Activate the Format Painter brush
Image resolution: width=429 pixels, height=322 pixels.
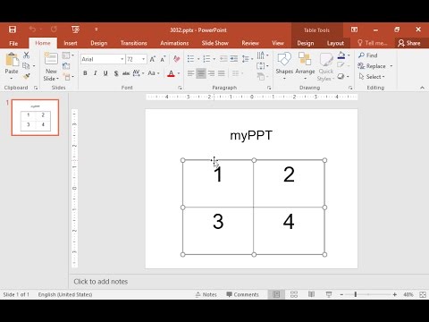point(26,76)
